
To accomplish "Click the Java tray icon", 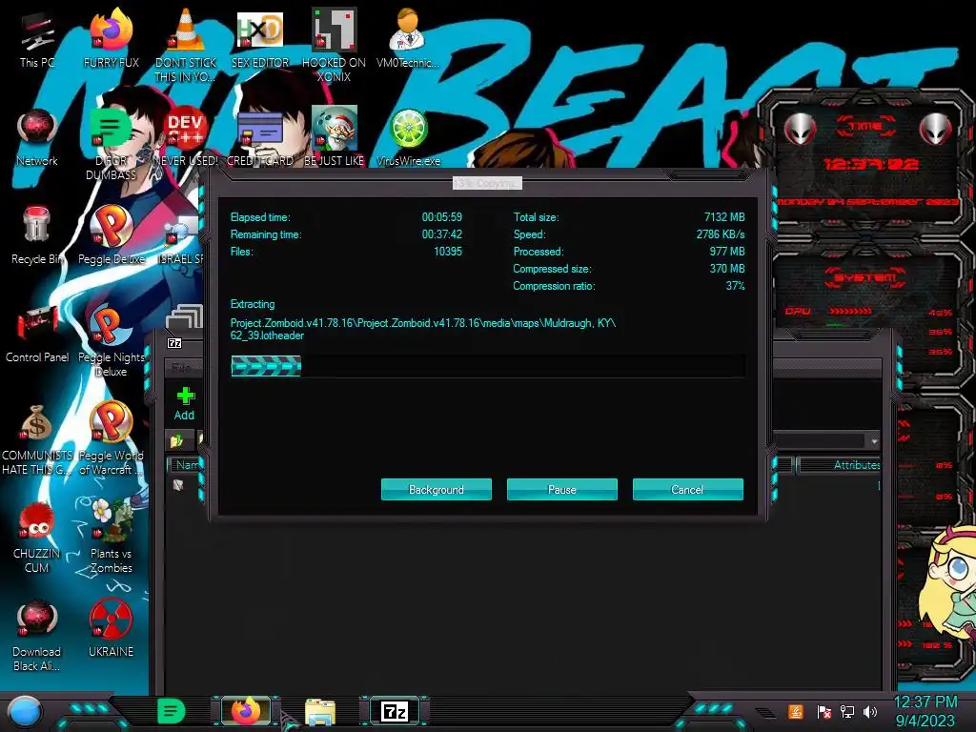I will coord(796,711).
